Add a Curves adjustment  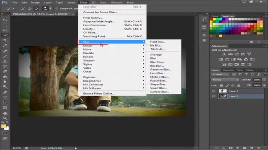coord(237,54)
